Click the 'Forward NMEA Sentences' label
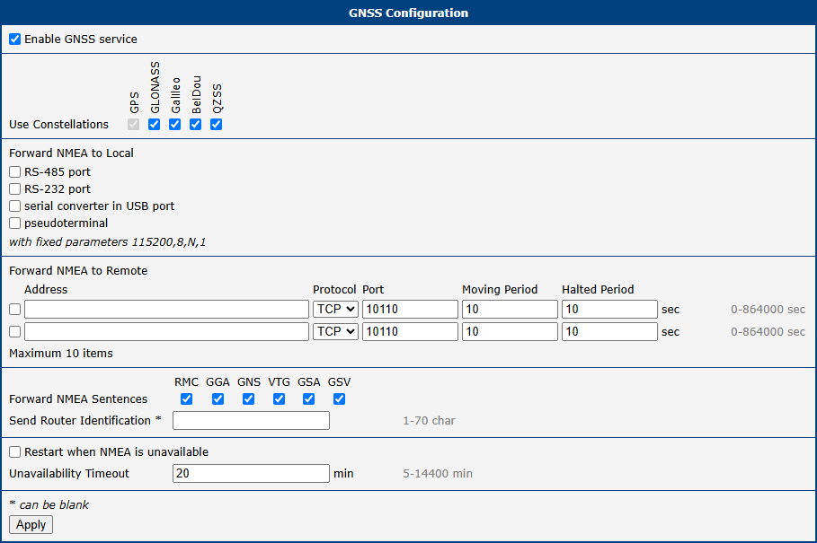Image resolution: width=817 pixels, height=543 pixels. (x=78, y=398)
